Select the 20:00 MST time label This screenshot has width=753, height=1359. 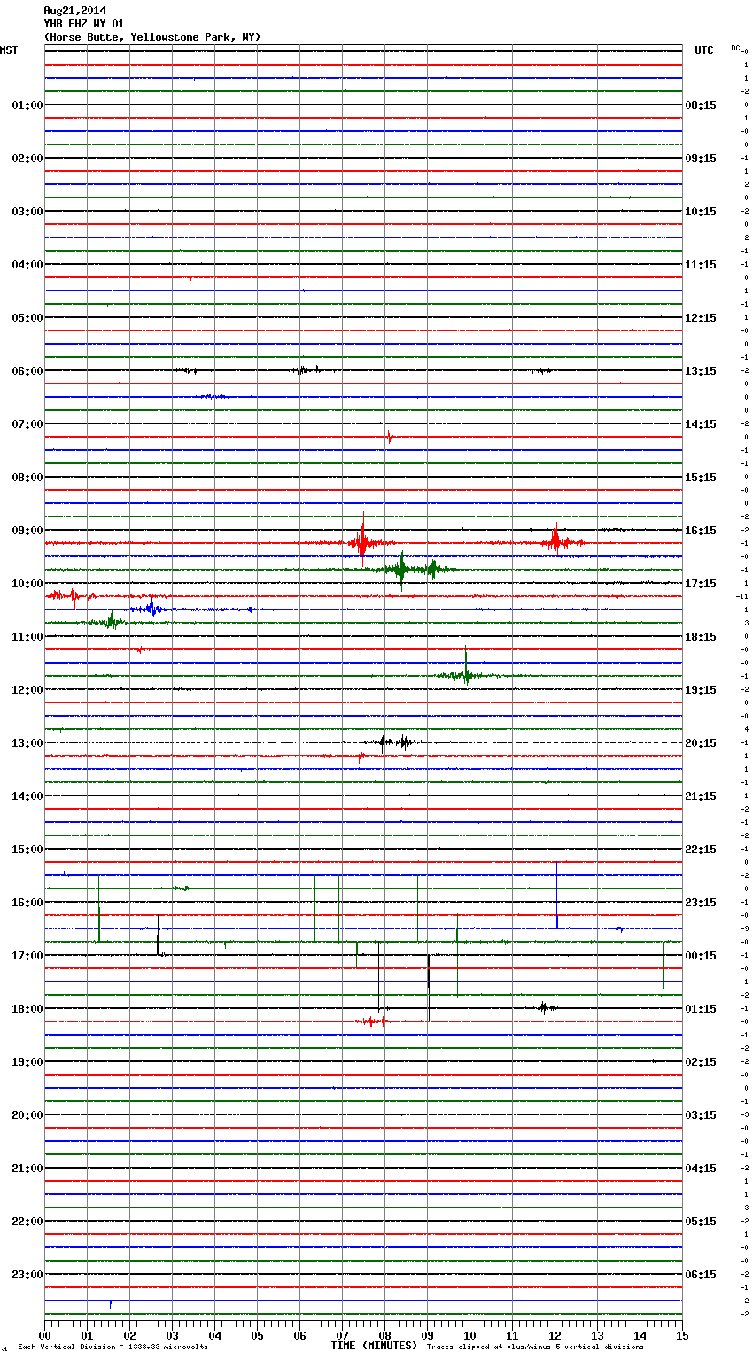pos(27,1115)
